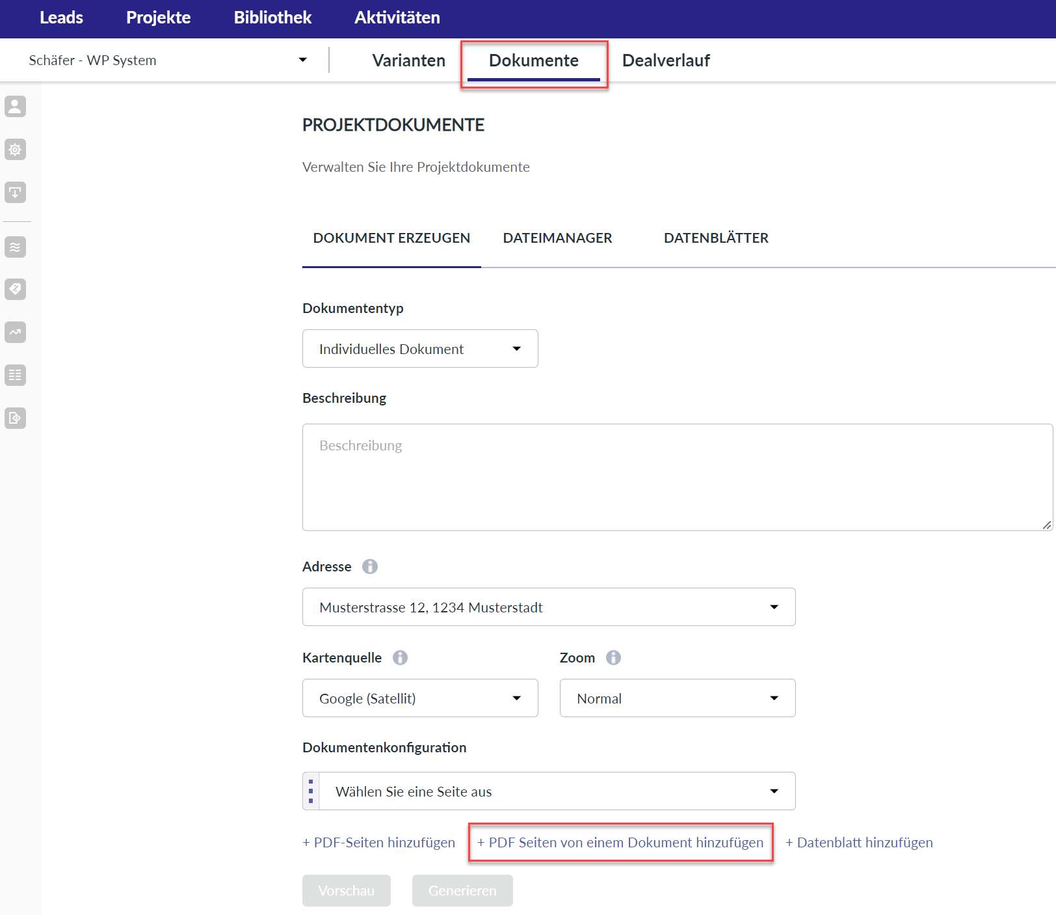Screen dimensions: 1056x915
Task: Click the download arrow sidebar icon
Action: pos(15,193)
